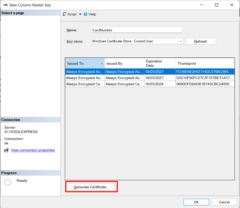Select certificate expiring 16/03/2024

(159, 84)
